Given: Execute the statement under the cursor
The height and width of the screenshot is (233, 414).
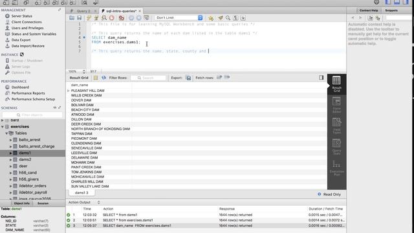Looking at the screenshot, I should tap(96, 17).
